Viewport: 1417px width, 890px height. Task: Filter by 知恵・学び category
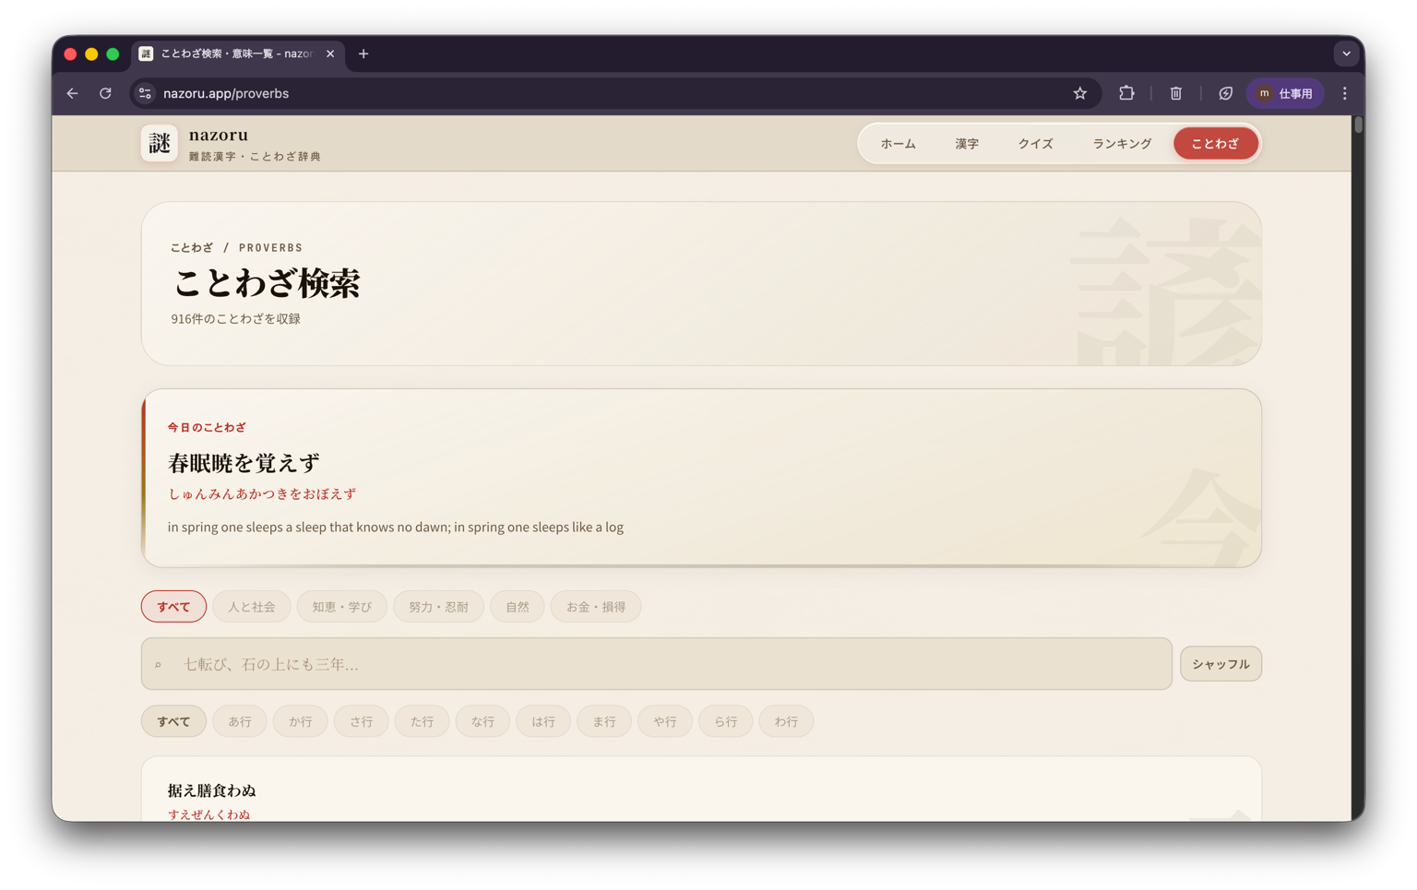tap(341, 607)
